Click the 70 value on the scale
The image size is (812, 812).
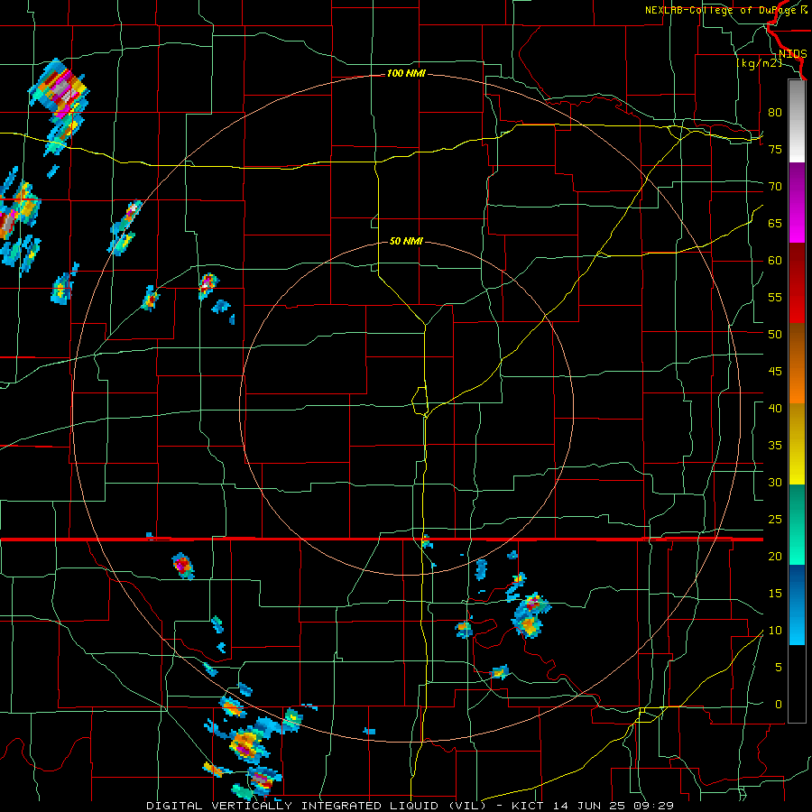click(775, 187)
